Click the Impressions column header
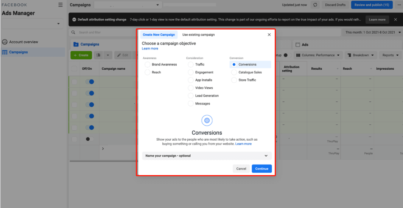403x208 pixels. tap(385, 69)
